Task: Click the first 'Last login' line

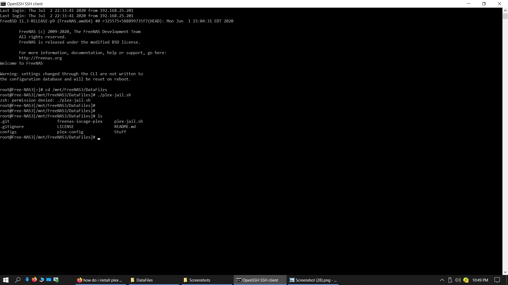Action: click(67, 11)
